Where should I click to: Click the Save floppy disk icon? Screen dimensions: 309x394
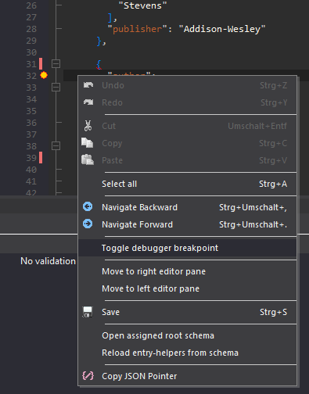pos(88,312)
